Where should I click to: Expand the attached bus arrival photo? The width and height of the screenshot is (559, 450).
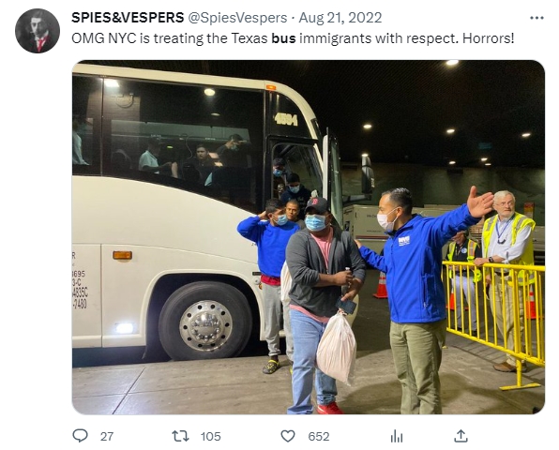pyautogui.click(x=309, y=237)
